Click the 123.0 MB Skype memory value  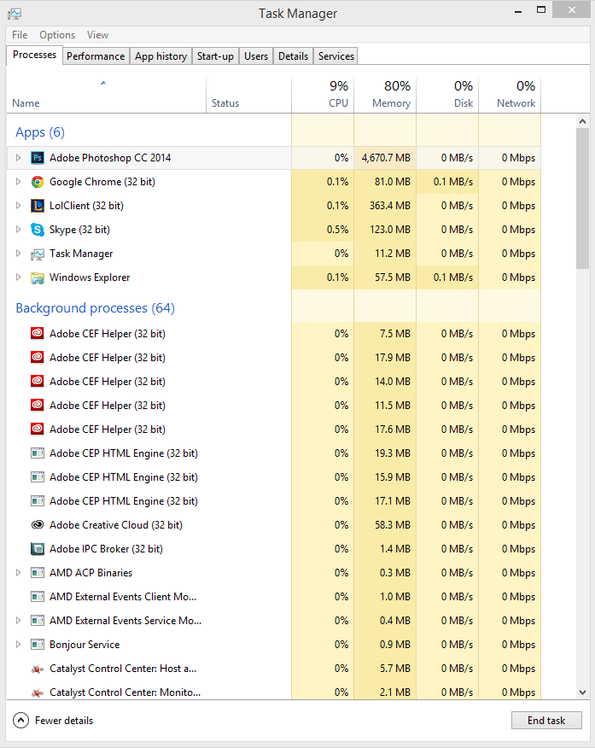[x=390, y=230]
